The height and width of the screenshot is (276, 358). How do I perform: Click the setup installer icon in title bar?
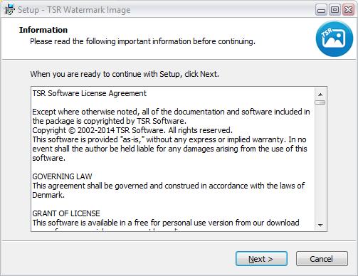pyautogui.click(x=9, y=10)
